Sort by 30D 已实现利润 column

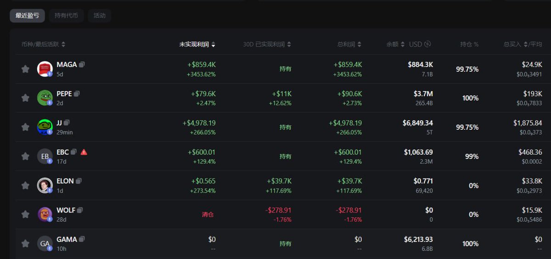tap(267, 44)
